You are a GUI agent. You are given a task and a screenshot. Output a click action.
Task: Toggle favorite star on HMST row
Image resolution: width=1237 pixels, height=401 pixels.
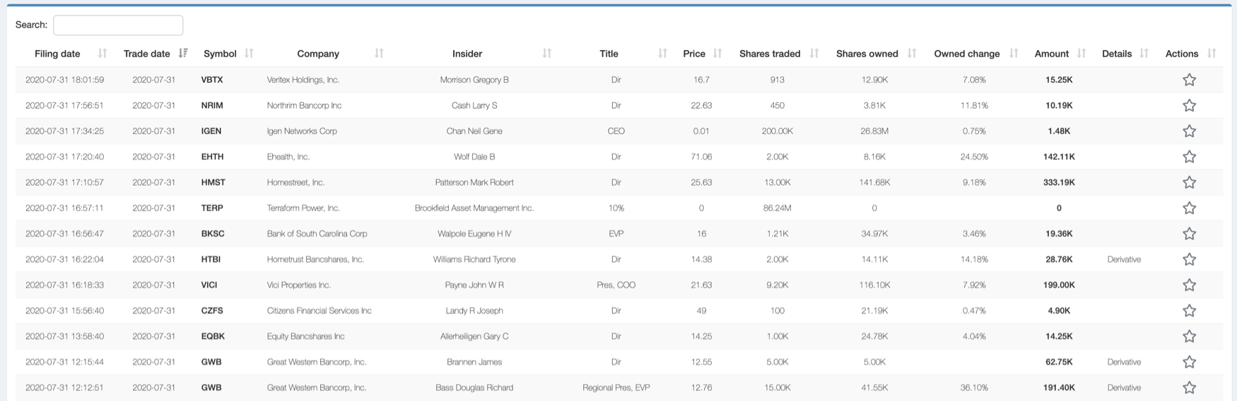1189,182
